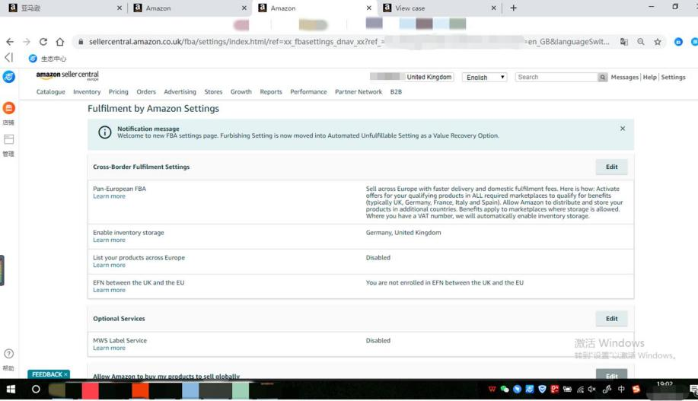Viewport: 698px width, 401px height.
Task: Open the Reports menu
Action: [271, 91]
